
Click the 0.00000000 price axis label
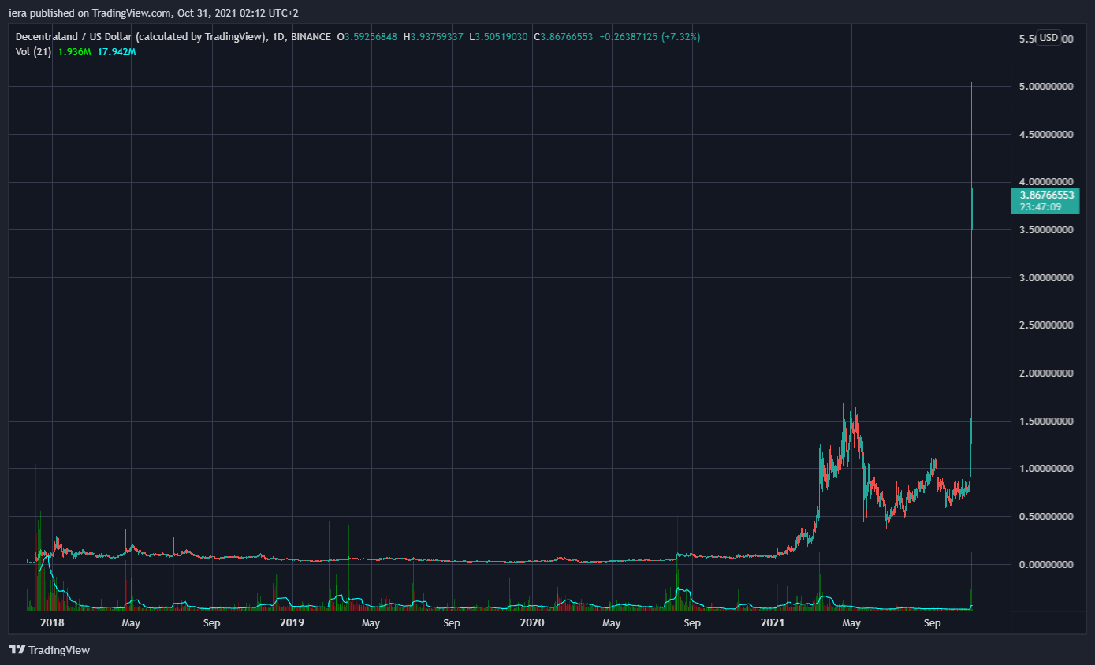(x=1045, y=565)
